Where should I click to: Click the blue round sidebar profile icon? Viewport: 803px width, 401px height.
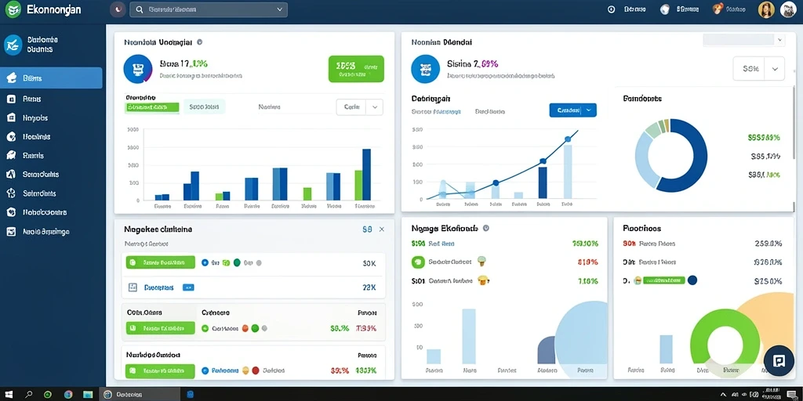click(x=13, y=45)
